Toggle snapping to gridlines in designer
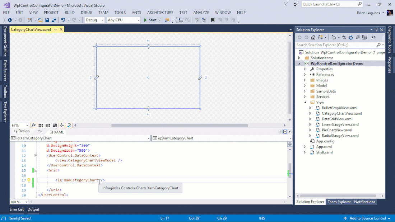 pos(48,126)
